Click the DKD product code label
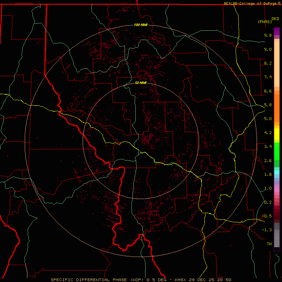The image size is (282, 282). 275,19
